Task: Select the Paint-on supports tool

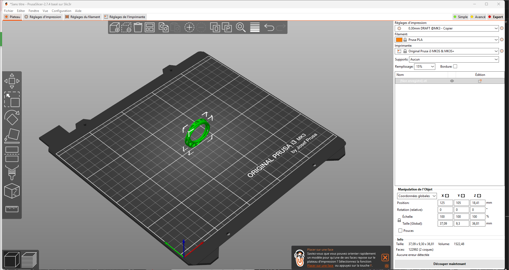Action: (12, 172)
